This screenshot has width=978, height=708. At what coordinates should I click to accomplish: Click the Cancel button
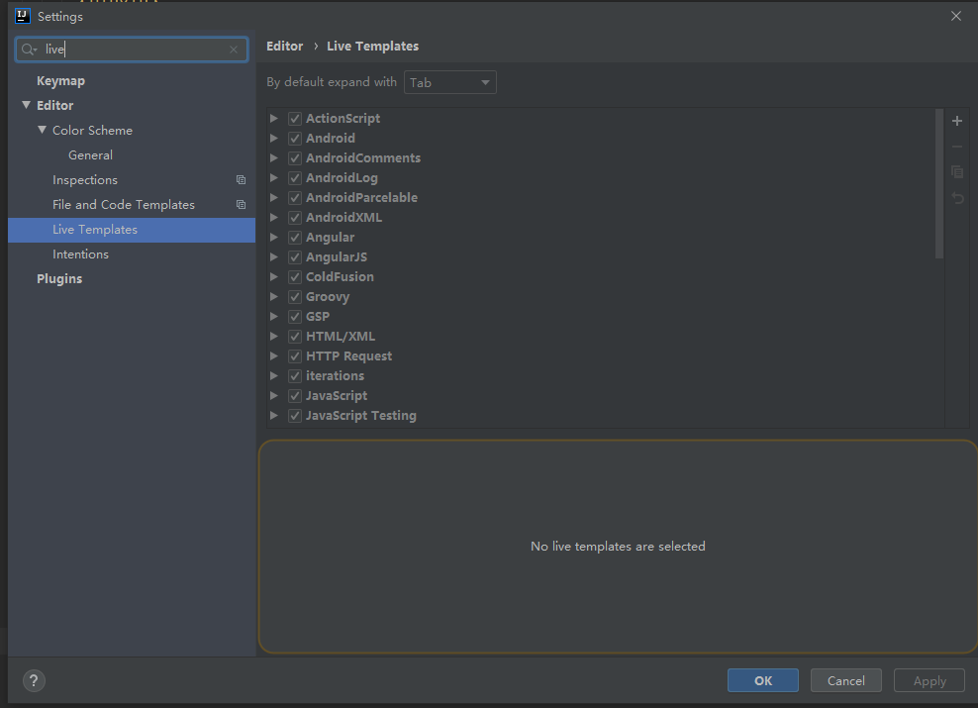[845, 680]
